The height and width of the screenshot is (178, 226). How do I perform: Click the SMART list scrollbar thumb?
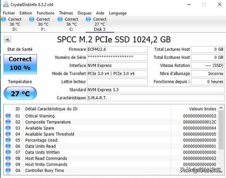pos(221,130)
